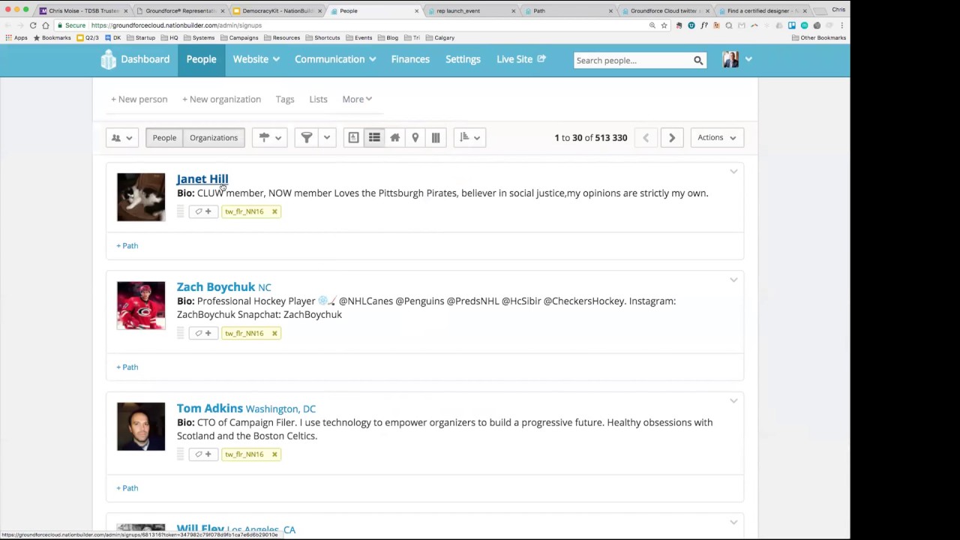Open the Settings section
This screenshot has height=540, width=960.
pyautogui.click(x=463, y=59)
